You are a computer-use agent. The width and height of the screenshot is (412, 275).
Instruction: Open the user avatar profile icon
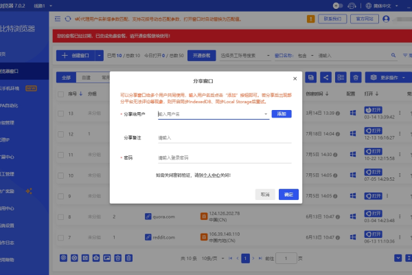(x=386, y=19)
